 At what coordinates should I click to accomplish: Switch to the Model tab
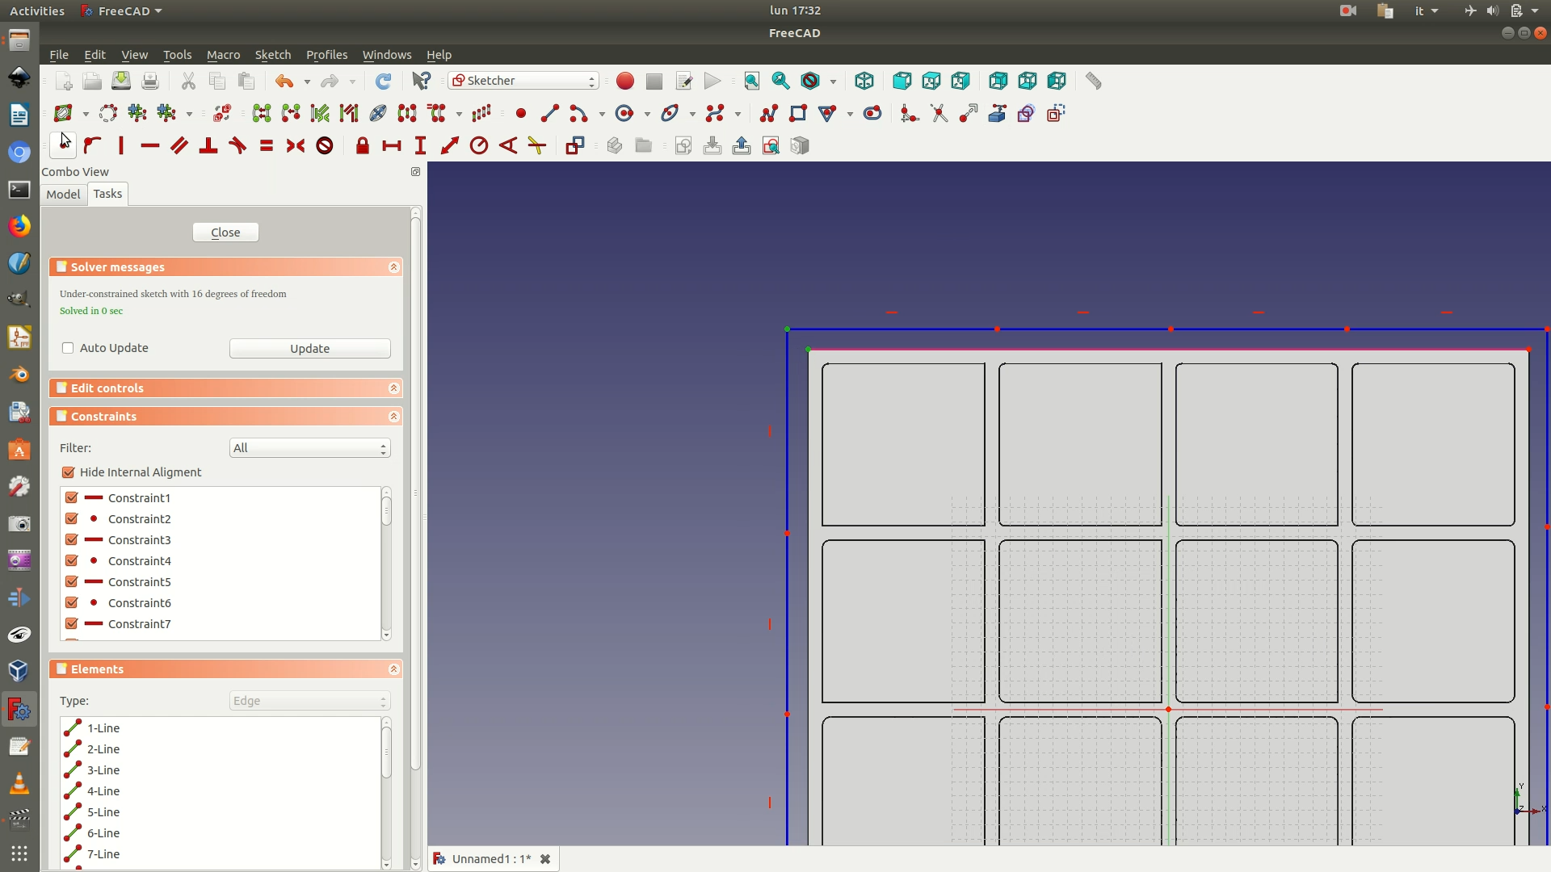coord(63,195)
